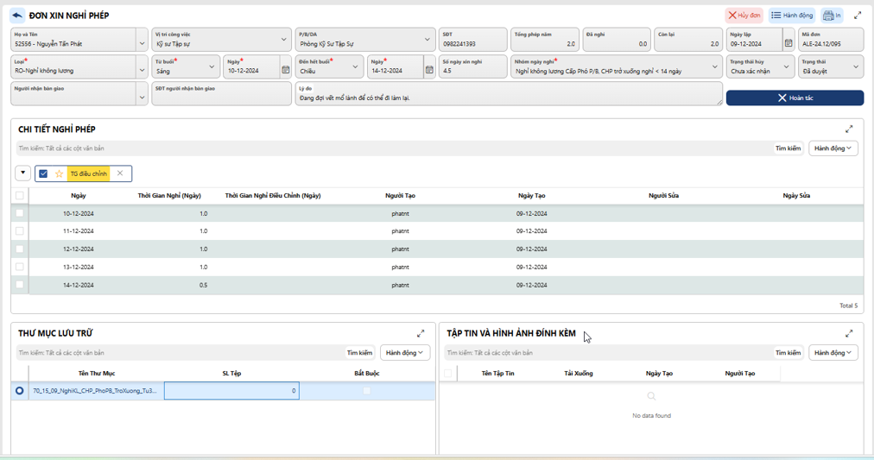
Task: Click folder name 70_15_09_NghiKL_CHP_PhoPB_TroXuong
Action: 94,391
